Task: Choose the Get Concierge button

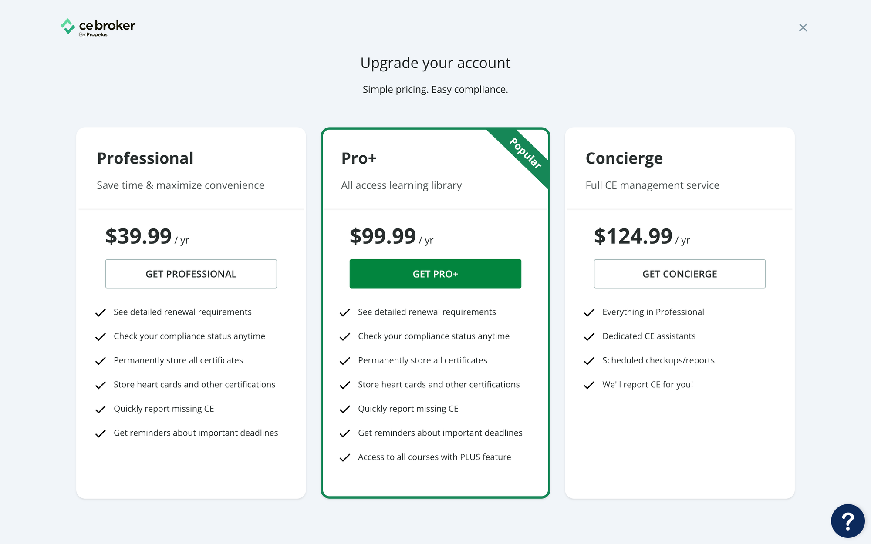Action: (679, 274)
